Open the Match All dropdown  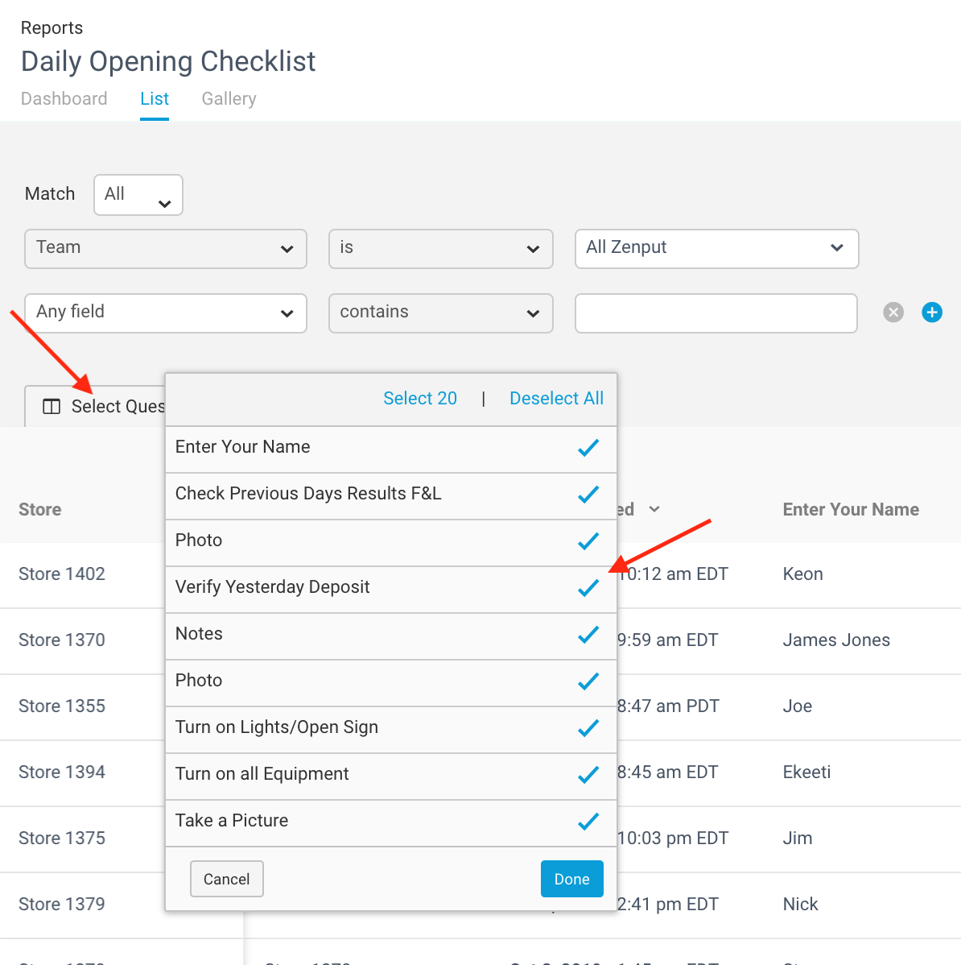pos(138,195)
